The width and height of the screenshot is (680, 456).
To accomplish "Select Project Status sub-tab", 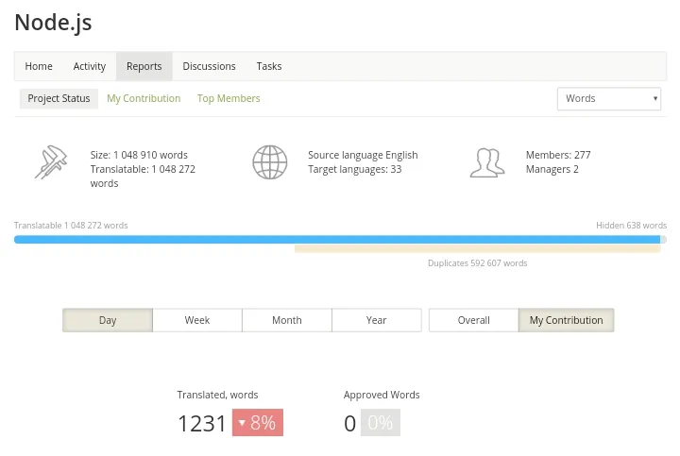I will (x=59, y=98).
